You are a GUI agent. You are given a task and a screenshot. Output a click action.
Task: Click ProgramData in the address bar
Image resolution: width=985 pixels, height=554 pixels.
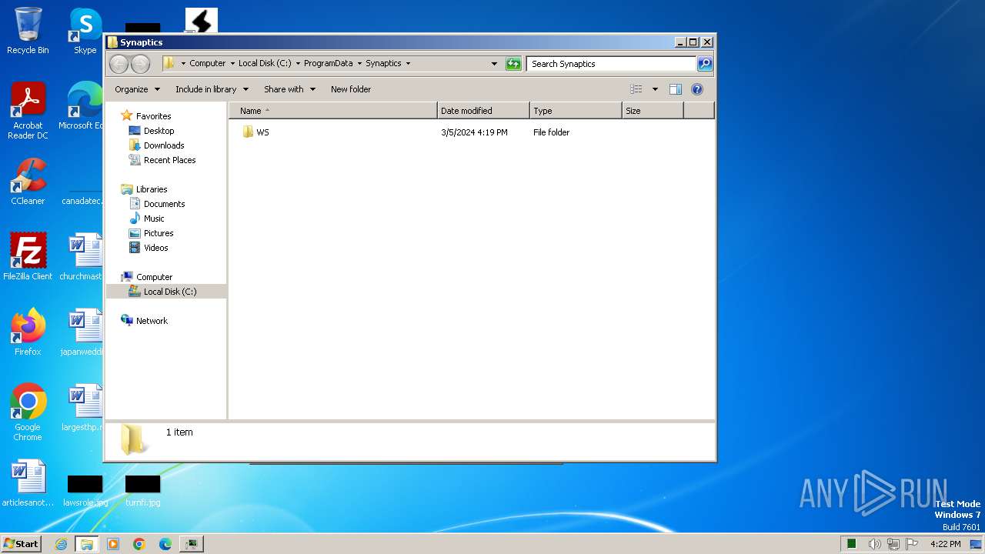(x=328, y=64)
